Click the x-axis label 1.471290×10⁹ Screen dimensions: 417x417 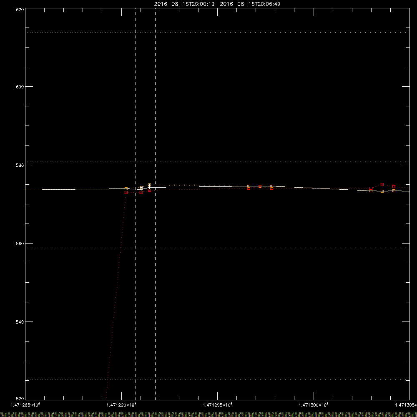(121, 405)
